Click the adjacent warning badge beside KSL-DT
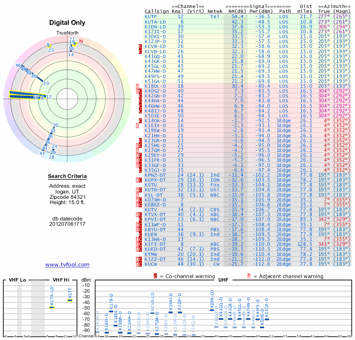The height and width of the screenshot is (340, 355). 137,195
